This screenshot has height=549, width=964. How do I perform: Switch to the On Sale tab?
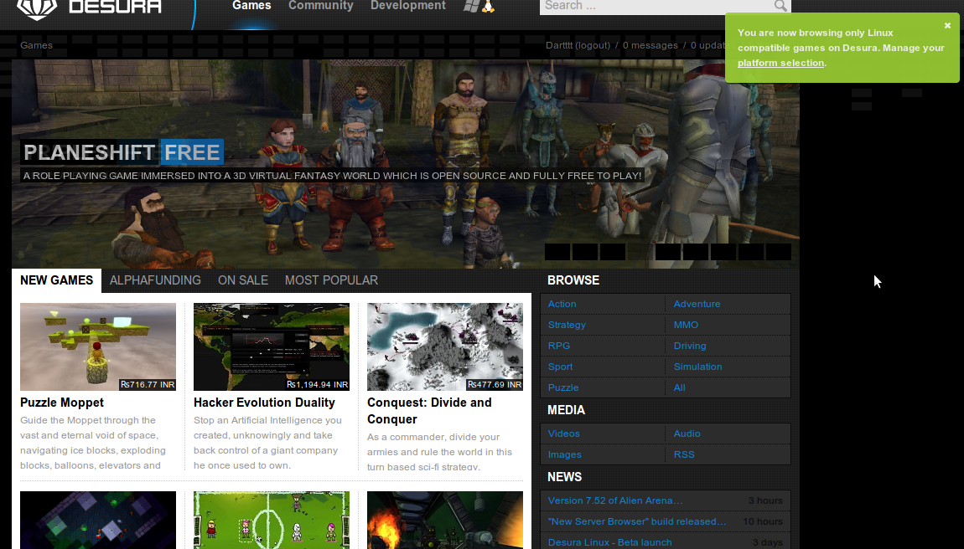click(x=243, y=280)
